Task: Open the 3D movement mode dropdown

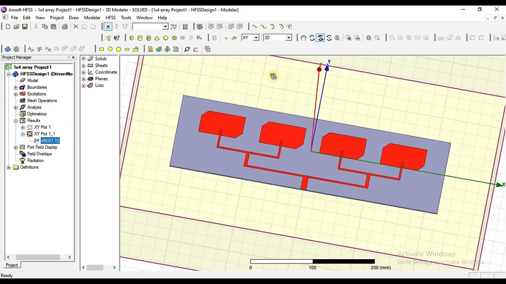Action: pyautogui.click(x=289, y=38)
